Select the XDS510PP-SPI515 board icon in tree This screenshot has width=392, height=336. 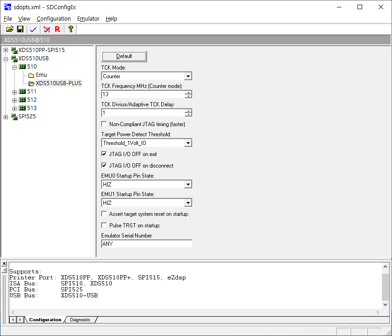(x=14, y=50)
